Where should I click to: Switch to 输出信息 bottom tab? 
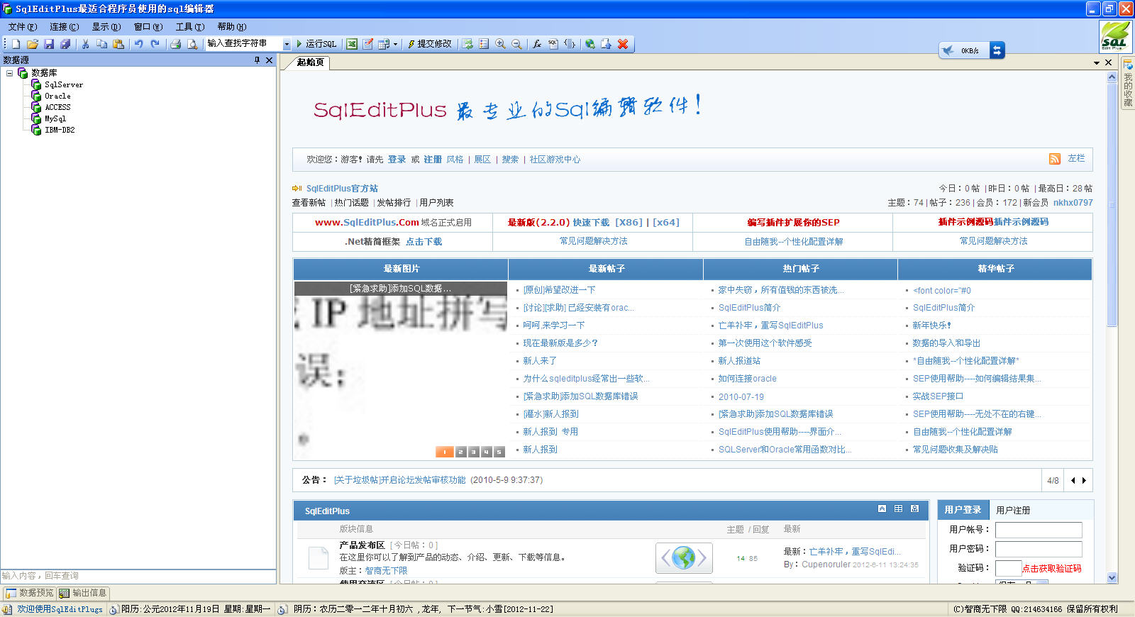(x=84, y=593)
